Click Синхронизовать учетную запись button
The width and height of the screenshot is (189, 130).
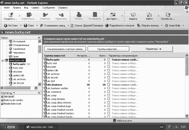pos(65,49)
